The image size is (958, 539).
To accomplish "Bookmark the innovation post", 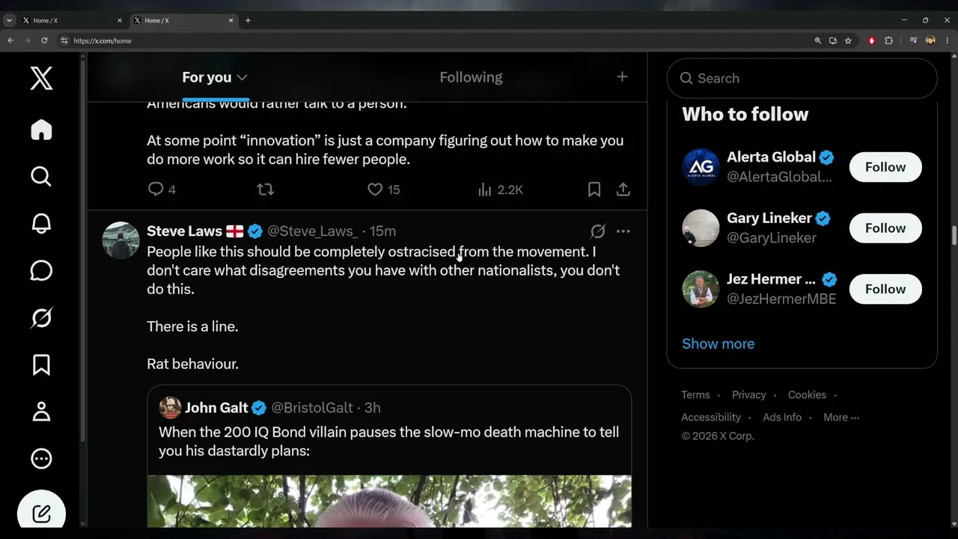I will [x=594, y=189].
